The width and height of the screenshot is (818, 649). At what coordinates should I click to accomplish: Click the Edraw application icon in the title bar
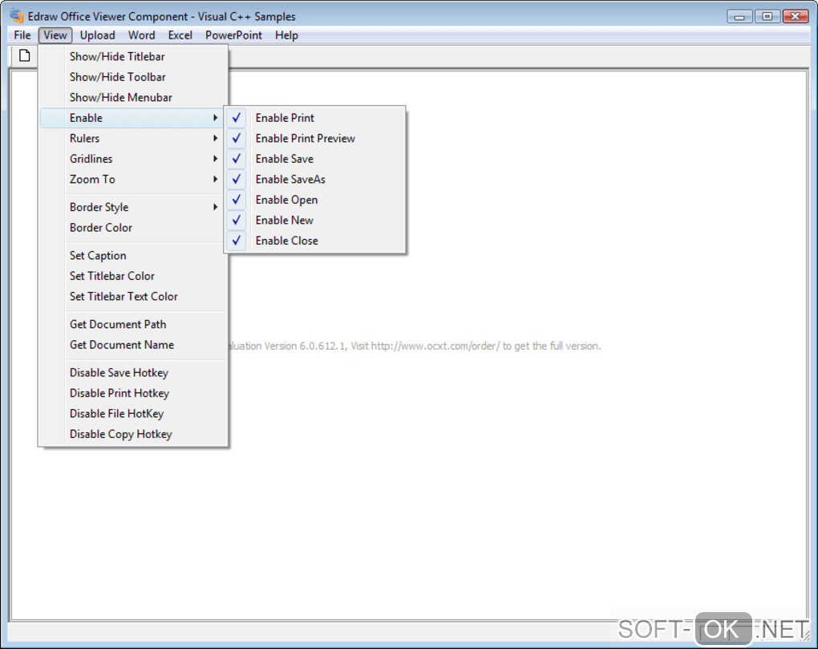17,16
